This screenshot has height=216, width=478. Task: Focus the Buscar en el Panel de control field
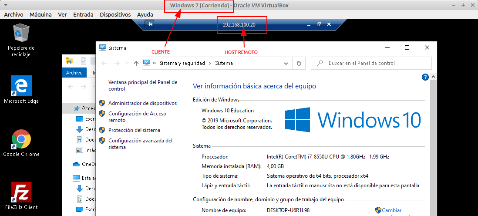click(371, 63)
